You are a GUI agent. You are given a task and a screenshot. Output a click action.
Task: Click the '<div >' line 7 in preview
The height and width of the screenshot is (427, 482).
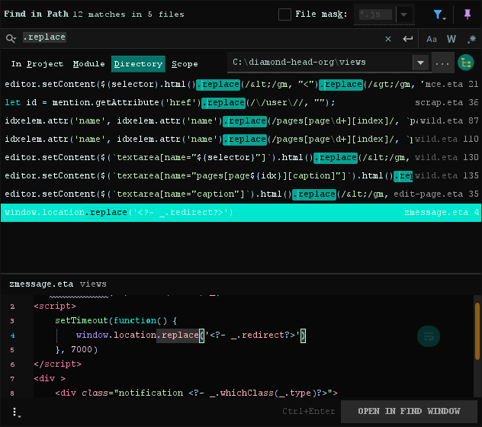(50, 378)
